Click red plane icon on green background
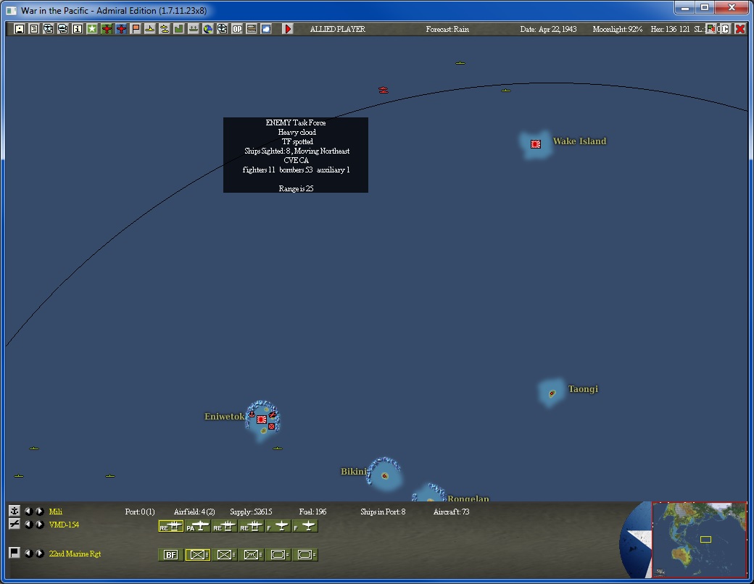Image resolution: width=754 pixels, height=584 pixels. (107, 29)
